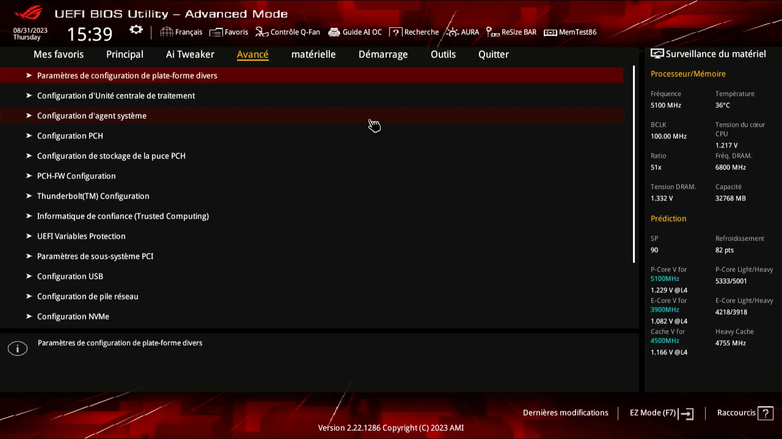Select the Quitter tab
This screenshot has width=782, height=439.
493,54
